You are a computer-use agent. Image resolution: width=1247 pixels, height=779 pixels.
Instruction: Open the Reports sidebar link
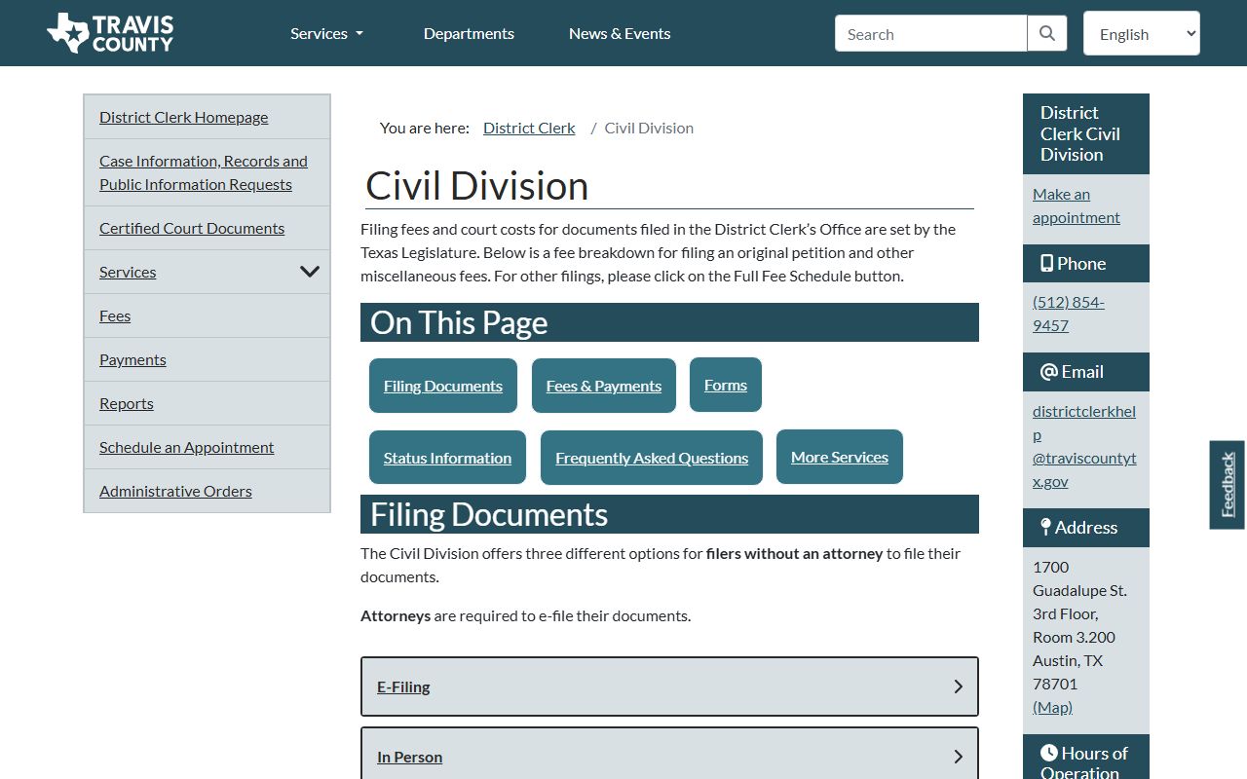(127, 403)
